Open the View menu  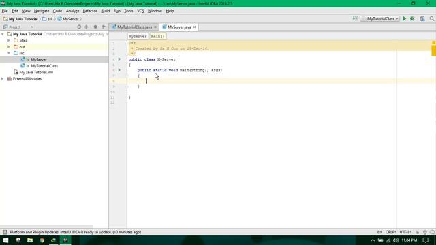click(26, 11)
